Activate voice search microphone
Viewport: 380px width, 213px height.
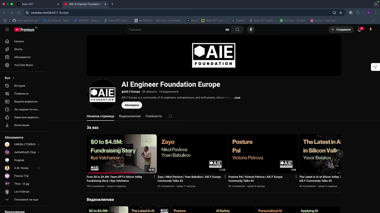click(x=251, y=30)
